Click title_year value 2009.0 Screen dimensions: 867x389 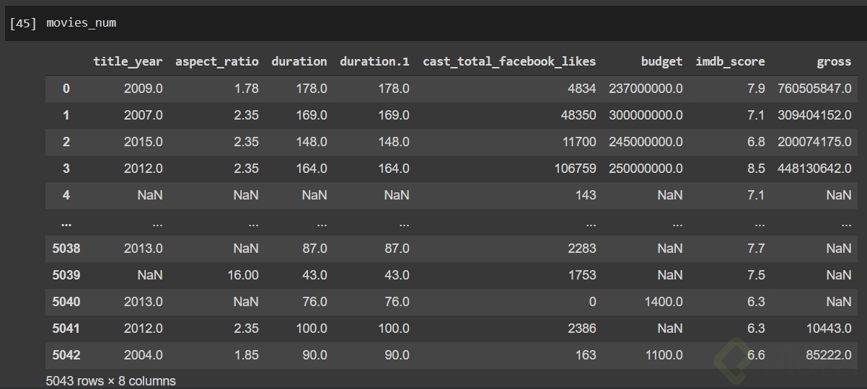(x=143, y=88)
